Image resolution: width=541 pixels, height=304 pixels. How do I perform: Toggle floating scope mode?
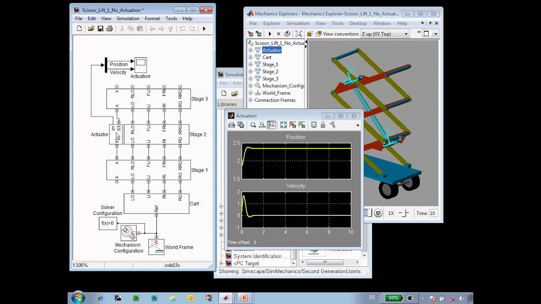point(314,125)
